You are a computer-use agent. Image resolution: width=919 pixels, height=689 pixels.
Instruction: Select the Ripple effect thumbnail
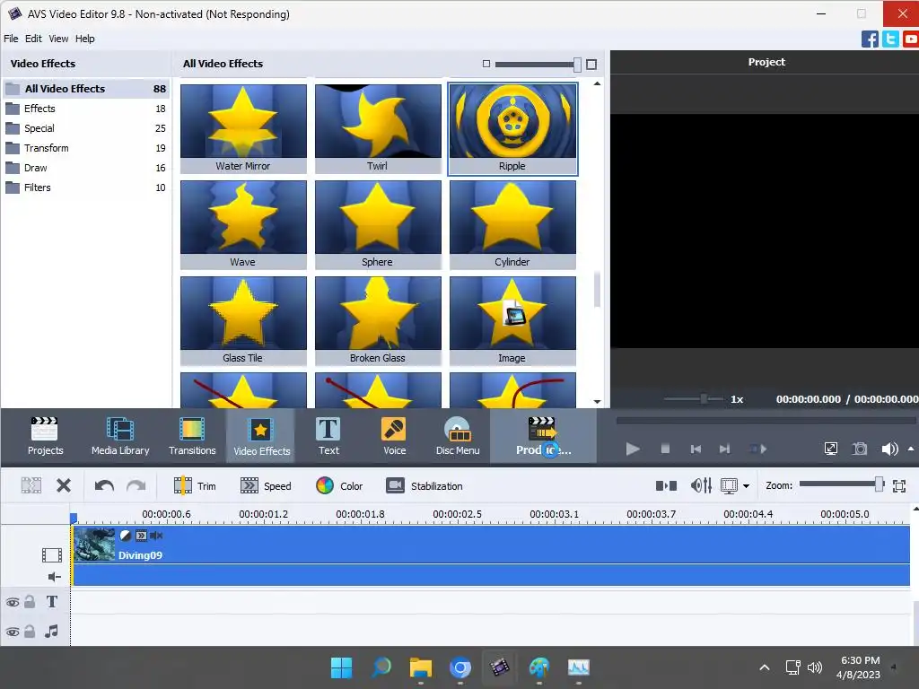coord(512,128)
